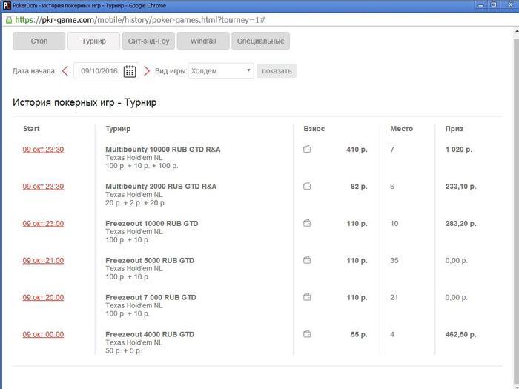519x389 pixels.
Task: Click the 462,50 р. prize value
Action: click(460, 335)
